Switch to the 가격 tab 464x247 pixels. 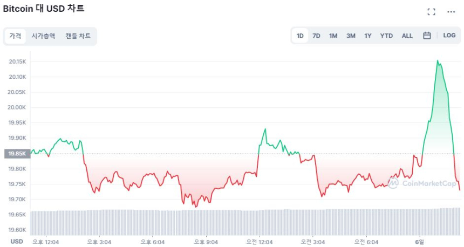(15, 36)
